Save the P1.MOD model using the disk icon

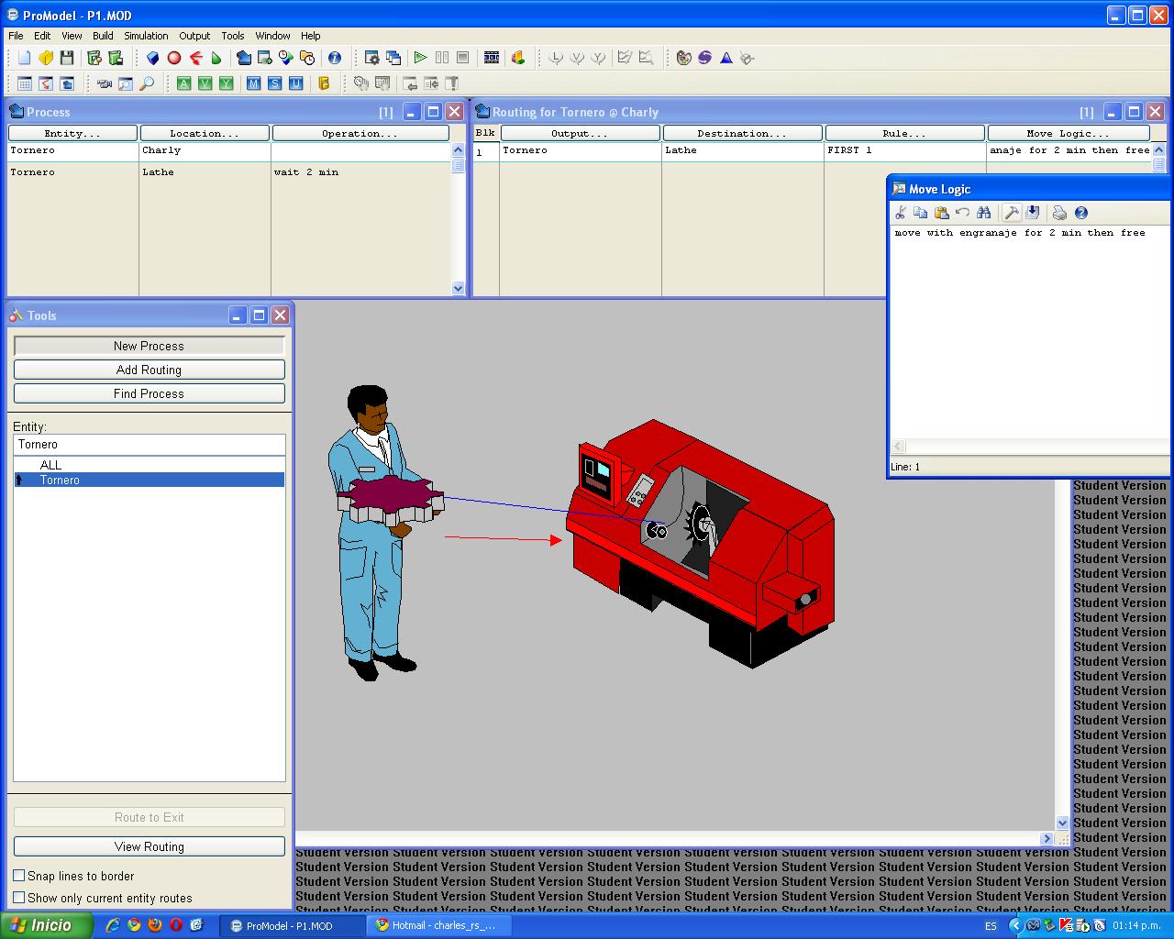67,57
